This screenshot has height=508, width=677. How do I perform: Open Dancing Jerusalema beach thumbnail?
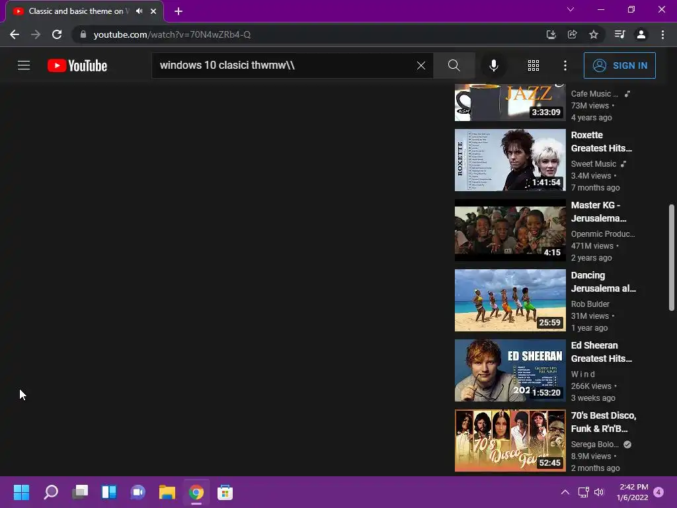pos(510,300)
